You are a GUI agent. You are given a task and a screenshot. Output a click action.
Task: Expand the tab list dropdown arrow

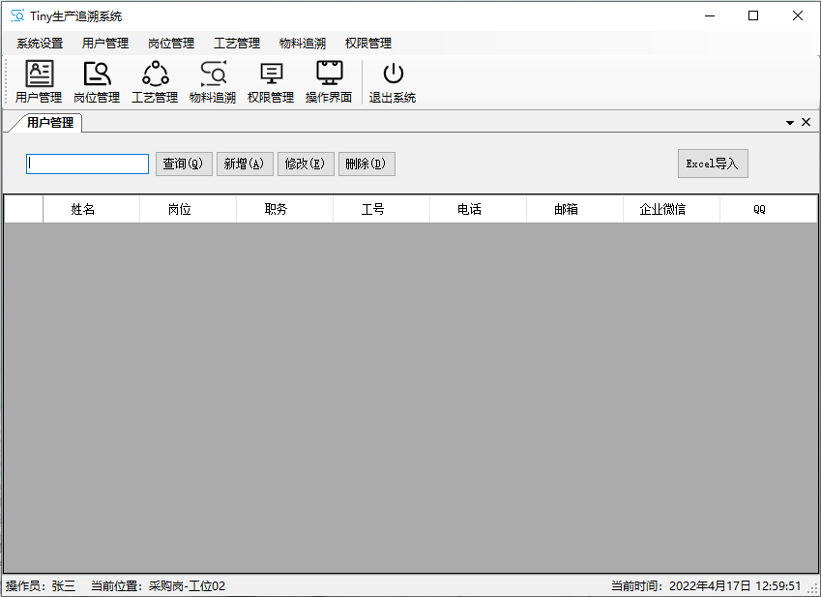click(790, 123)
